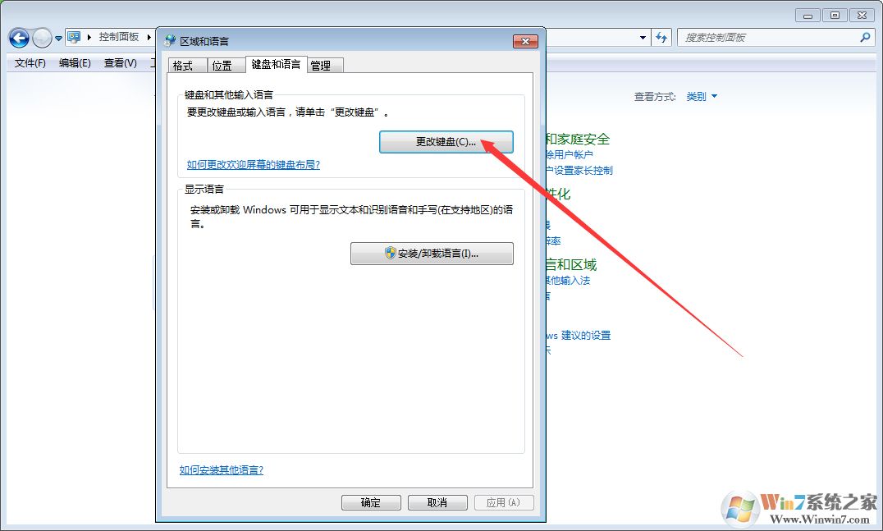Switch to the 位置 tab
883x531 pixels.
pyautogui.click(x=223, y=65)
